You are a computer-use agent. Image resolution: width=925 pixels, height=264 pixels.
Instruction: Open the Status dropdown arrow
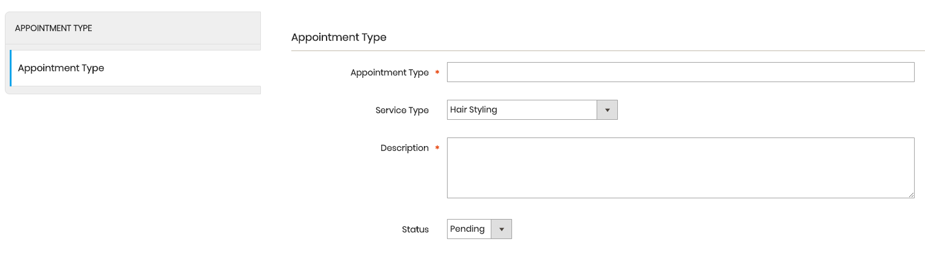(502, 229)
